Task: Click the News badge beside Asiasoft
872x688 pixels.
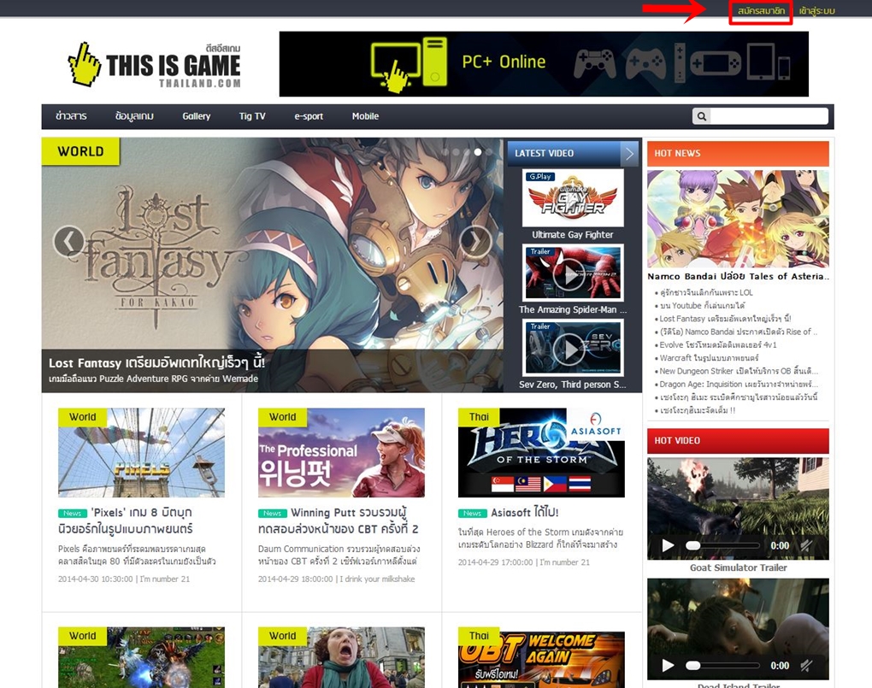Action: coord(472,514)
